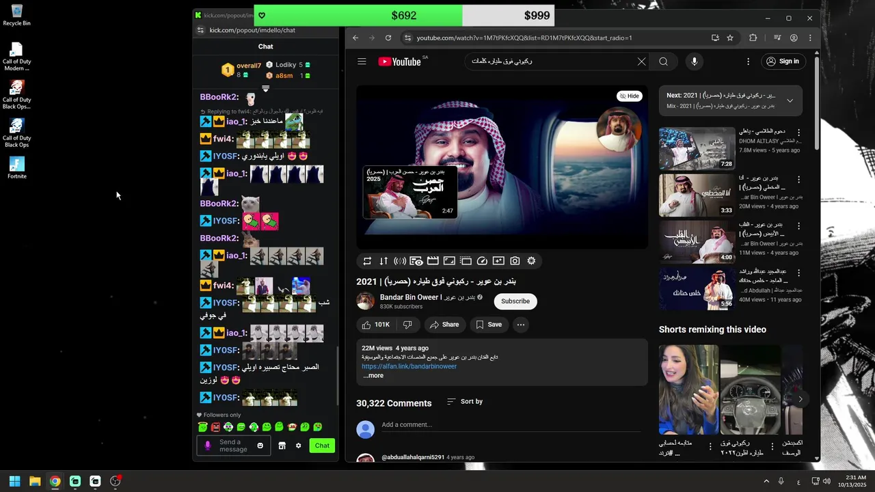Screen dimensions: 875x492
Task: Open options for the 3:33 suggested video
Action: 798,180
